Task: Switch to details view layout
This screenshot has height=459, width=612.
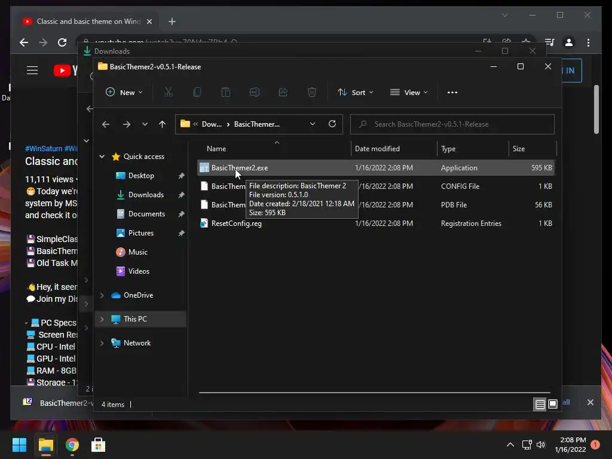Action: coord(540,405)
